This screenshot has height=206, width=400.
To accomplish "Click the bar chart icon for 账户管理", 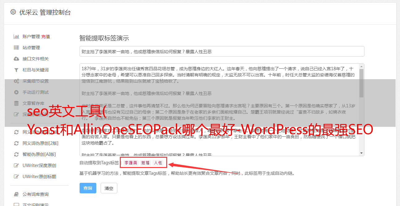I will pos(16,36).
